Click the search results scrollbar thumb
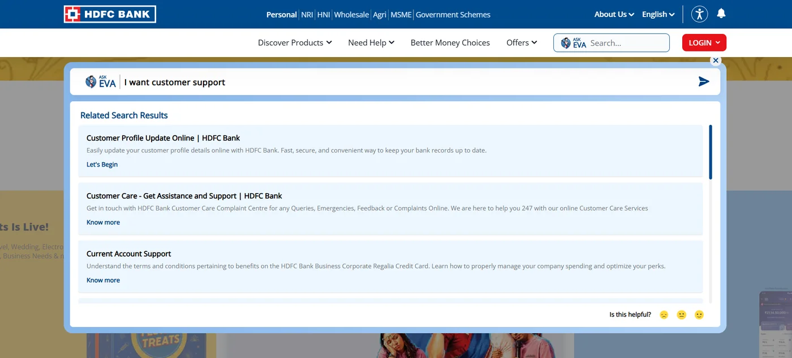 pyautogui.click(x=711, y=152)
